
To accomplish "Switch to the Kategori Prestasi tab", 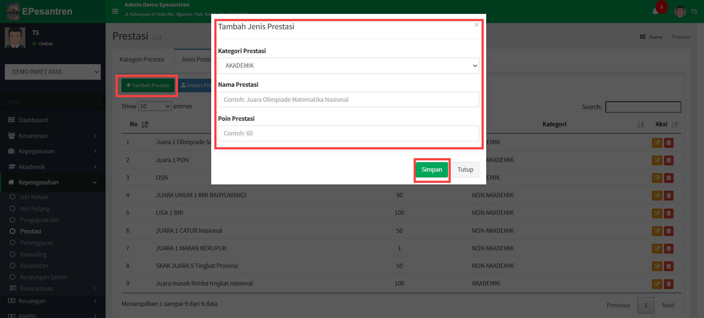I will point(142,59).
